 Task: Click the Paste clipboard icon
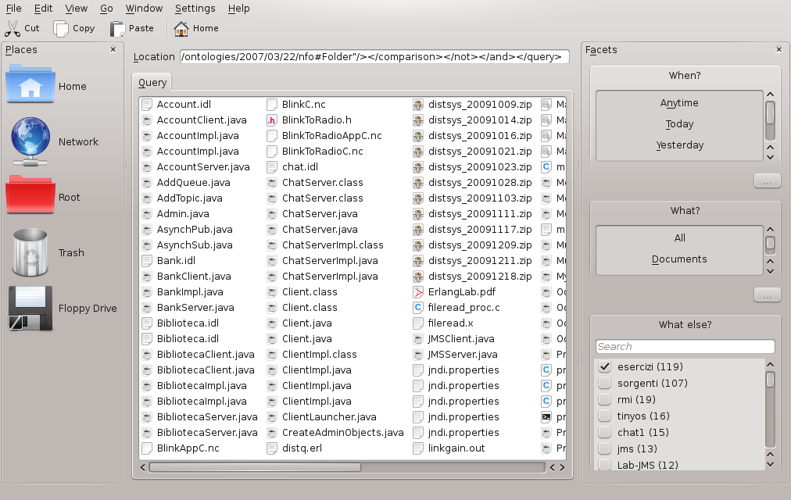coord(117,29)
